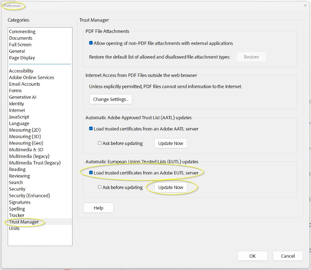Screen dimensions: 311x270
Task: Dismiss the dialog with Cancel
Action: 288,256
